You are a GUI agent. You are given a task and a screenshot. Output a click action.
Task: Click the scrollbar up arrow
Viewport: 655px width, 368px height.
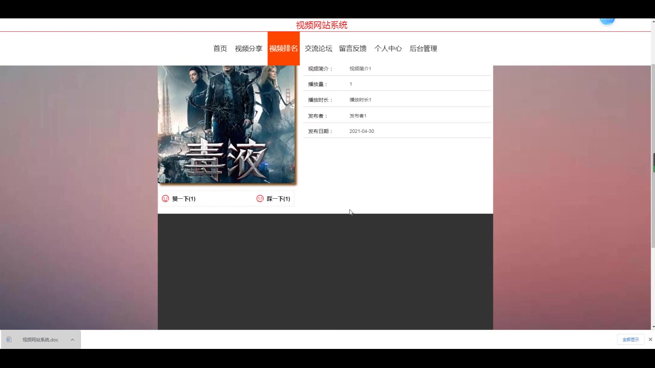click(x=653, y=21)
